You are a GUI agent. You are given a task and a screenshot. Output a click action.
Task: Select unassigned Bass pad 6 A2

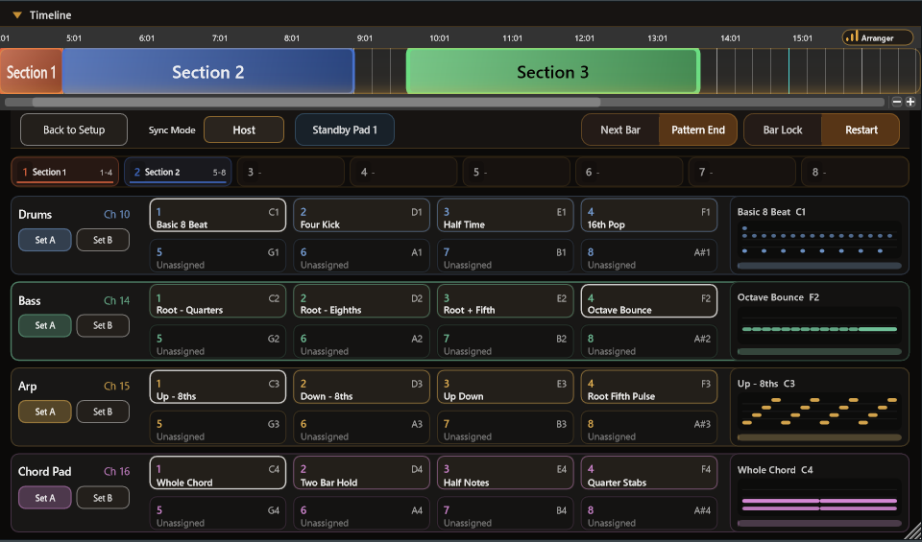(x=361, y=342)
